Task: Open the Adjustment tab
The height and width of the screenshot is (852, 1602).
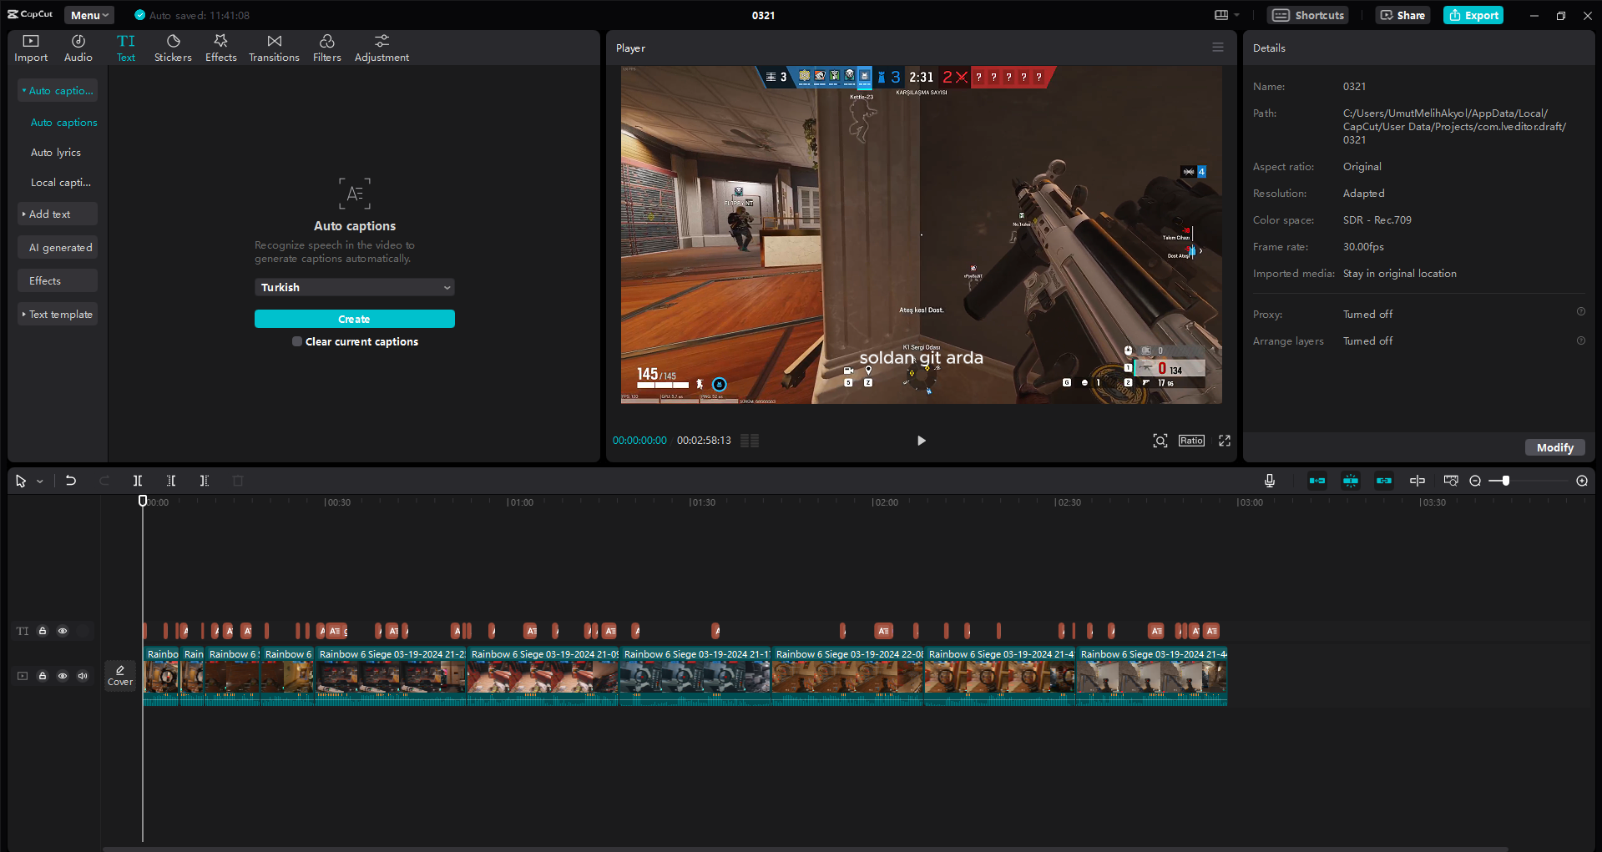Action: tap(382, 48)
